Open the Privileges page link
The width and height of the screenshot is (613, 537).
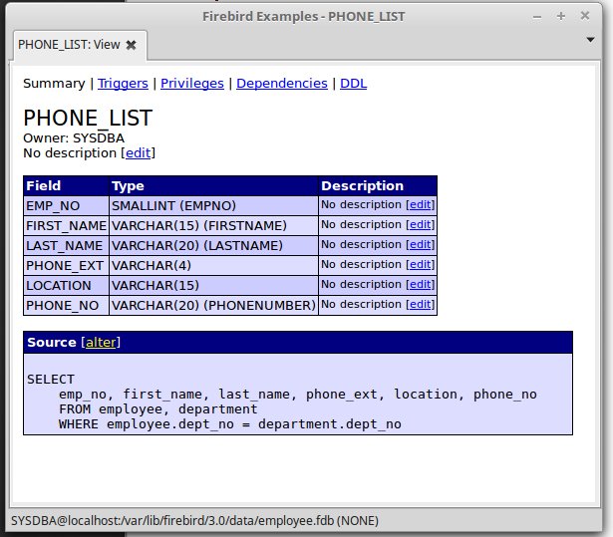pyautogui.click(x=191, y=84)
